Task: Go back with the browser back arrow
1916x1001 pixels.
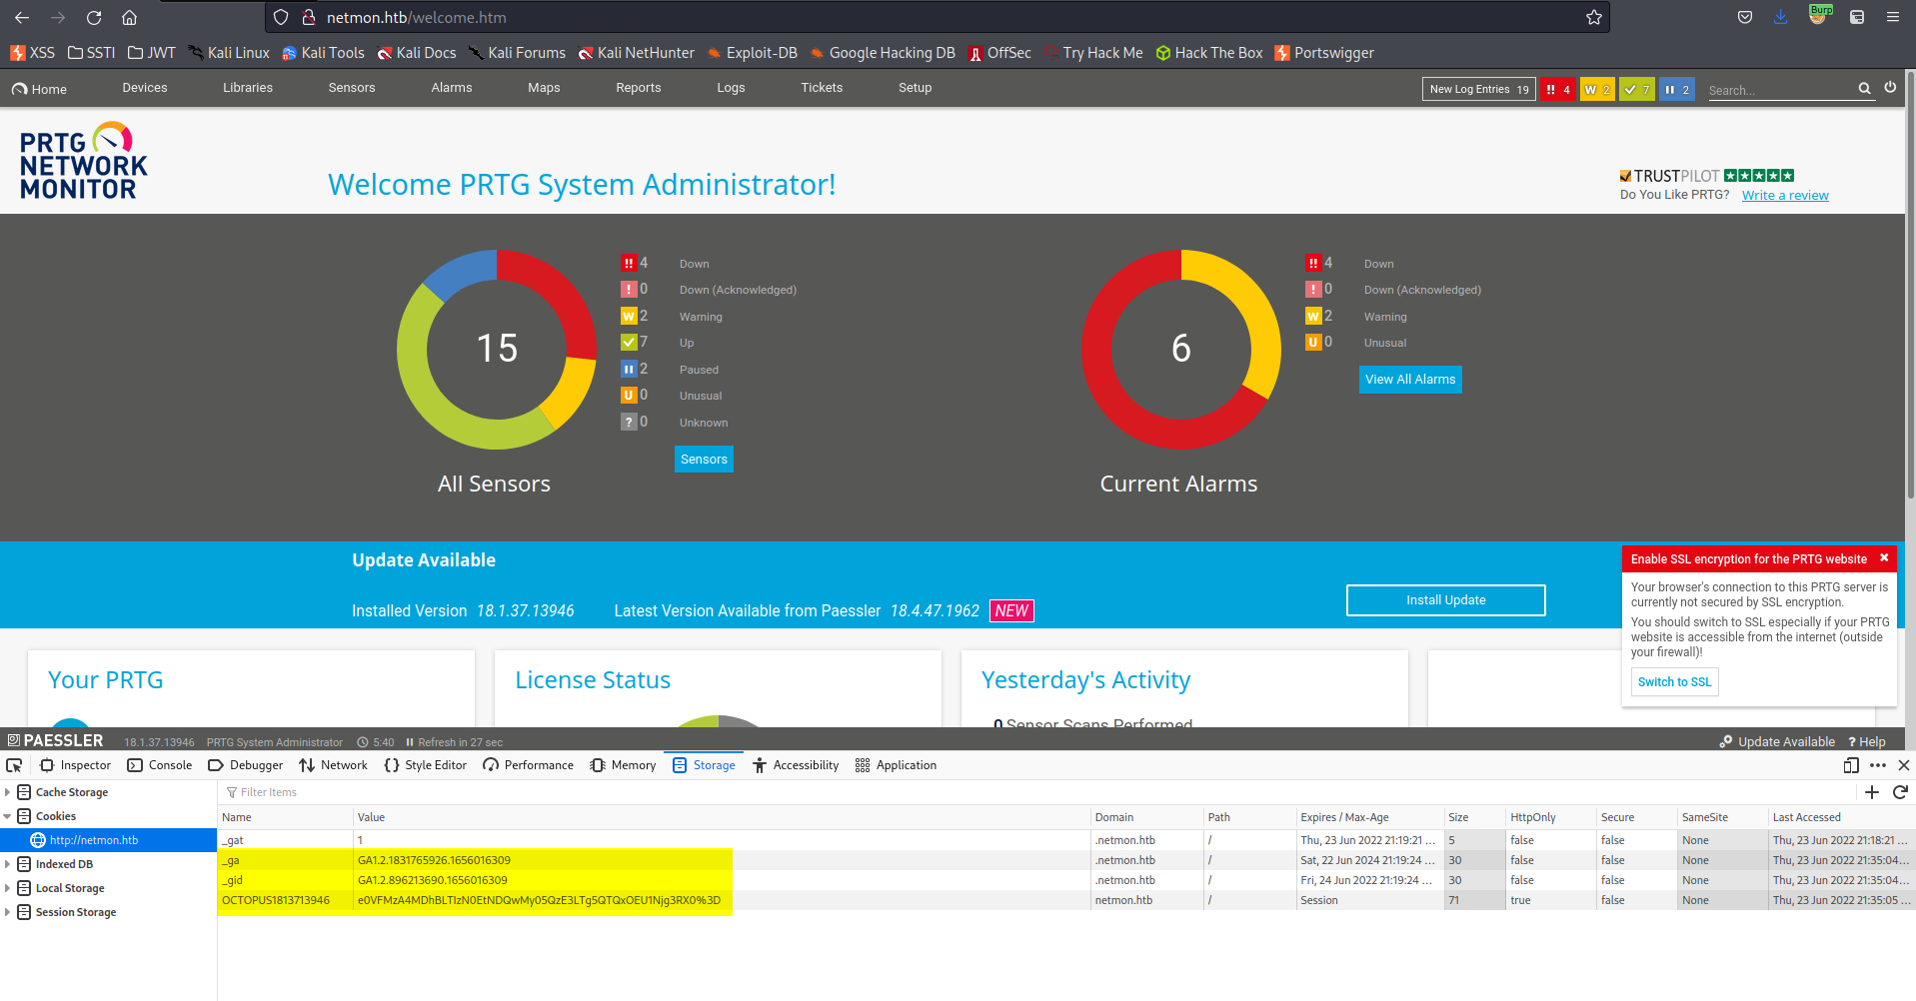Action: click(x=22, y=17)
